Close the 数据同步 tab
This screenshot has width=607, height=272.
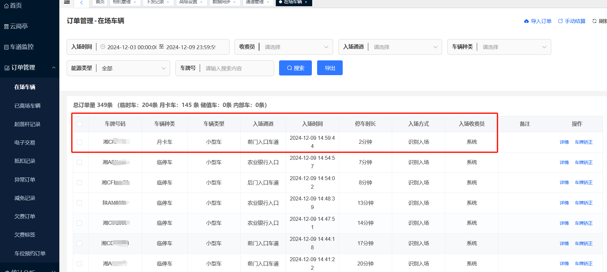point(234,2)
